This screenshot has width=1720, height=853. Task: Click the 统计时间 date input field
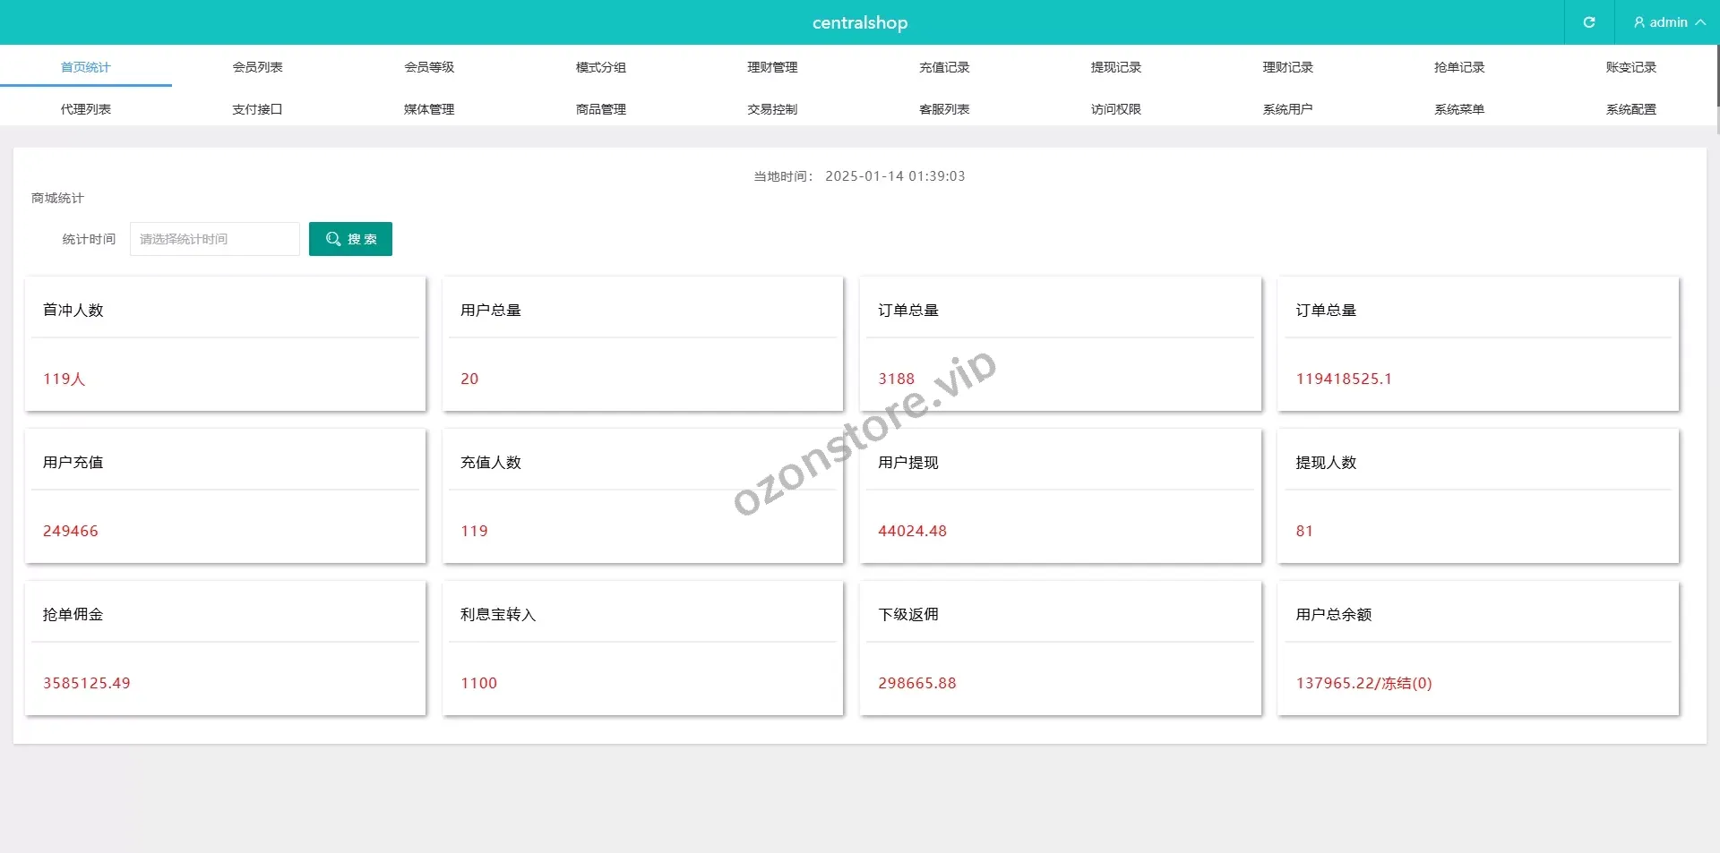tap(215, 239)
